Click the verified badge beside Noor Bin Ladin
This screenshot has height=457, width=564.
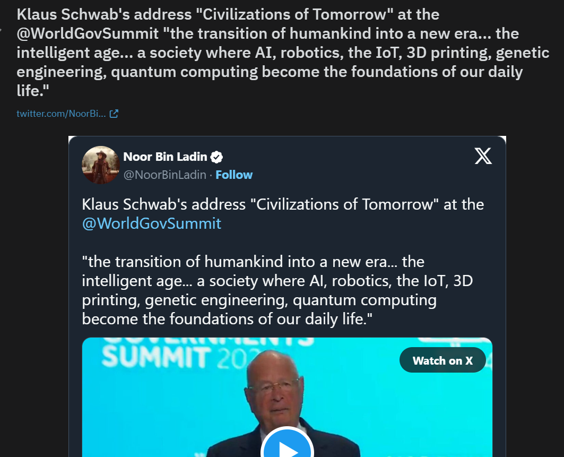[216, 157]
